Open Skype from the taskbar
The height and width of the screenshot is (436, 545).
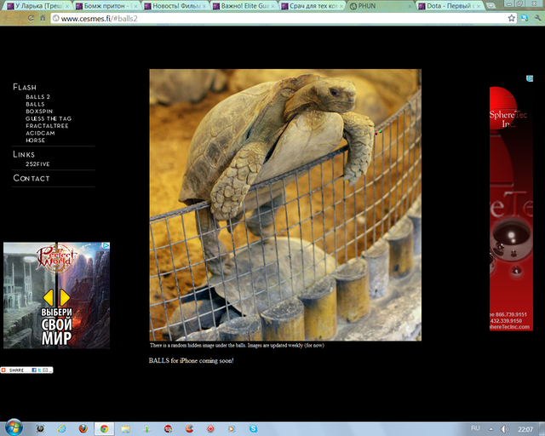point(252,428)
